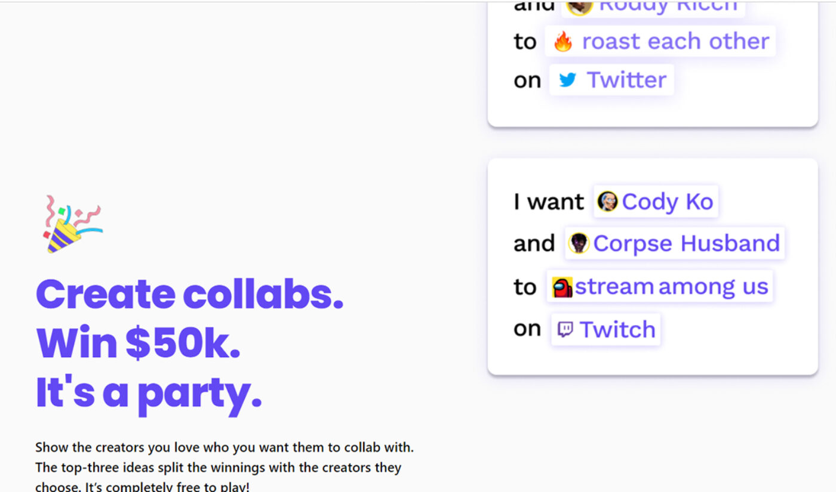Click Corpse Husband's avatar icon
Image resolution: width=836 pixels, height=492 pixels.
tap(578, 243)
